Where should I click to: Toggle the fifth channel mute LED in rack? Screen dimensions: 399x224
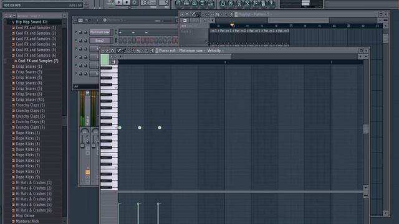click(x=75, y=65)
